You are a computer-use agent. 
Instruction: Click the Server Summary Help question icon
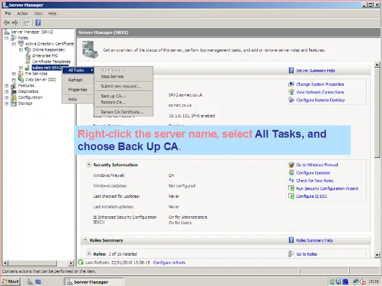tap(291, 70)
